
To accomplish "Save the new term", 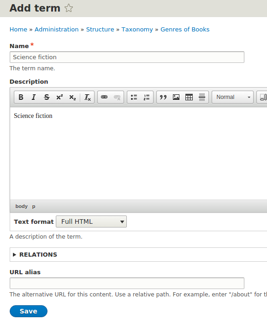I will pyautogui.click(x=29, y=311).
